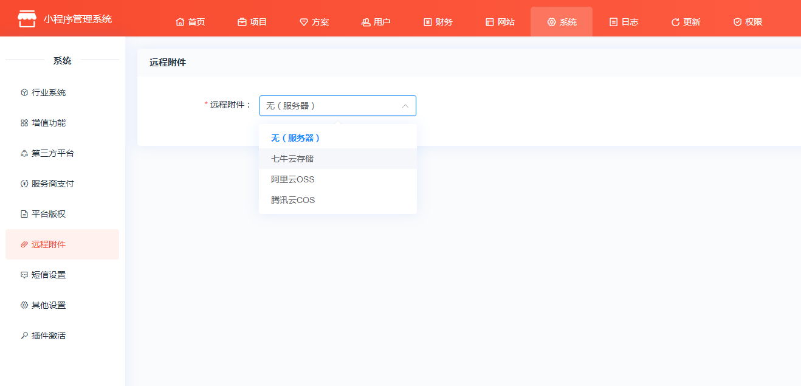Open the 网站 top menu

(x=500, y=22)
